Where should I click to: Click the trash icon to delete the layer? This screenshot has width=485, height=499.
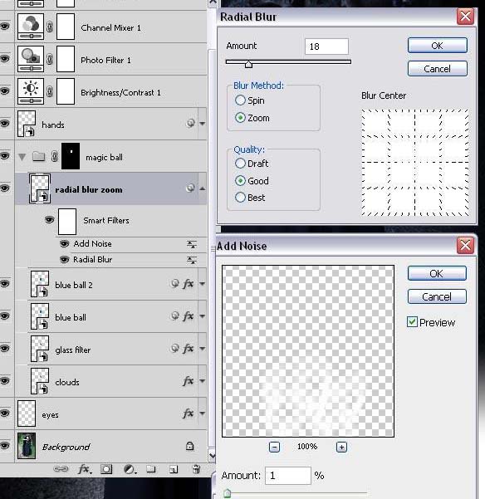196,469
